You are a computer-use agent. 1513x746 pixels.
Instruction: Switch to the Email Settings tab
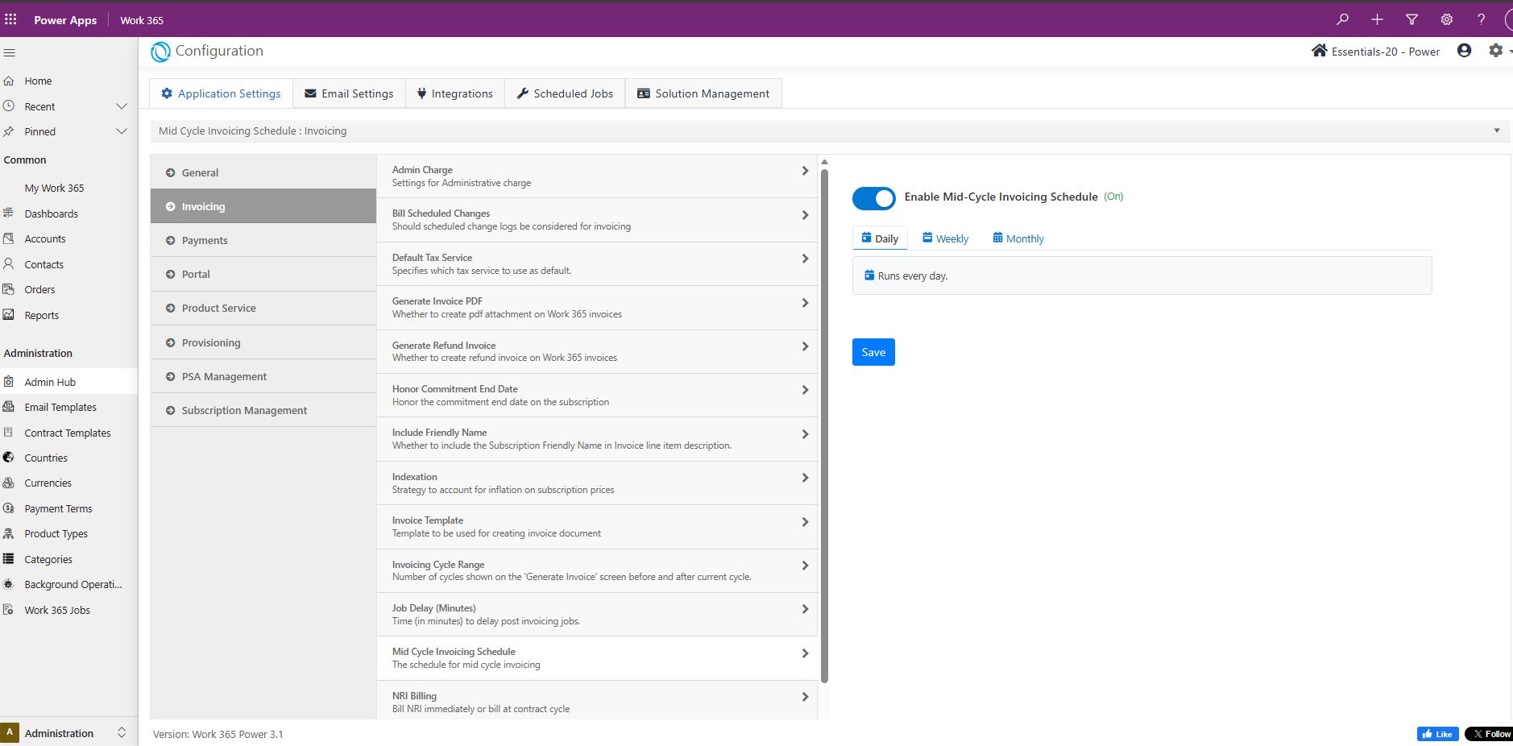pyautogui.click(x=349, y=93)
